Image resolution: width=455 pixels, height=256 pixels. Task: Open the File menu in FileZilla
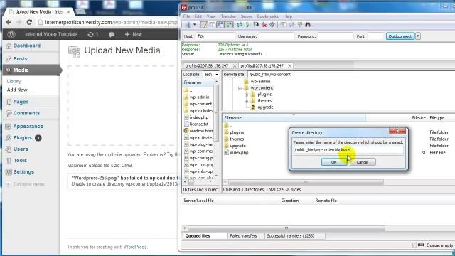[x=186, y=16]
